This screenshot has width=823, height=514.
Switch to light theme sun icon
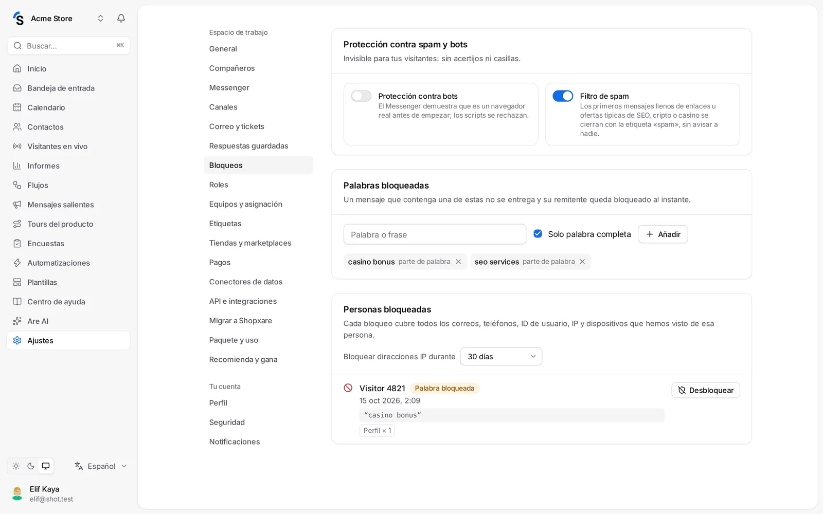click(16, 466)
